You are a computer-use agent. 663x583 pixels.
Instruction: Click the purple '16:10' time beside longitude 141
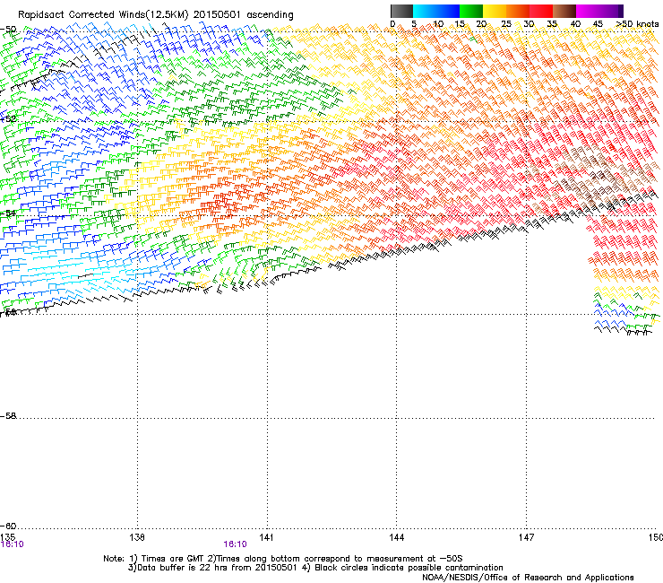[x=235, y=544]
